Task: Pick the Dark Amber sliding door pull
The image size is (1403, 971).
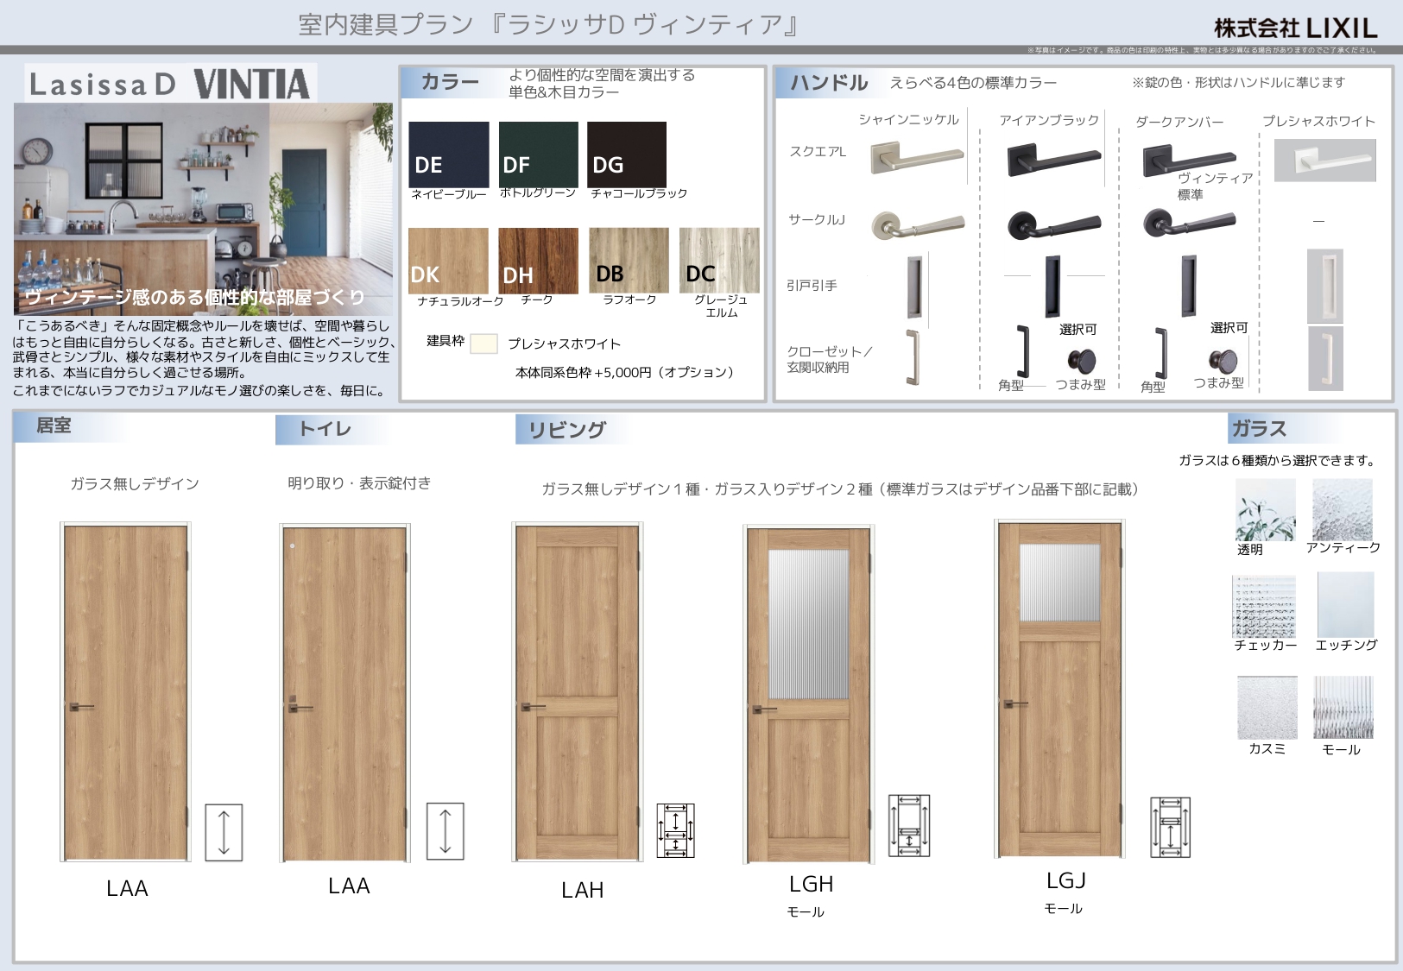Action: 1189,287
